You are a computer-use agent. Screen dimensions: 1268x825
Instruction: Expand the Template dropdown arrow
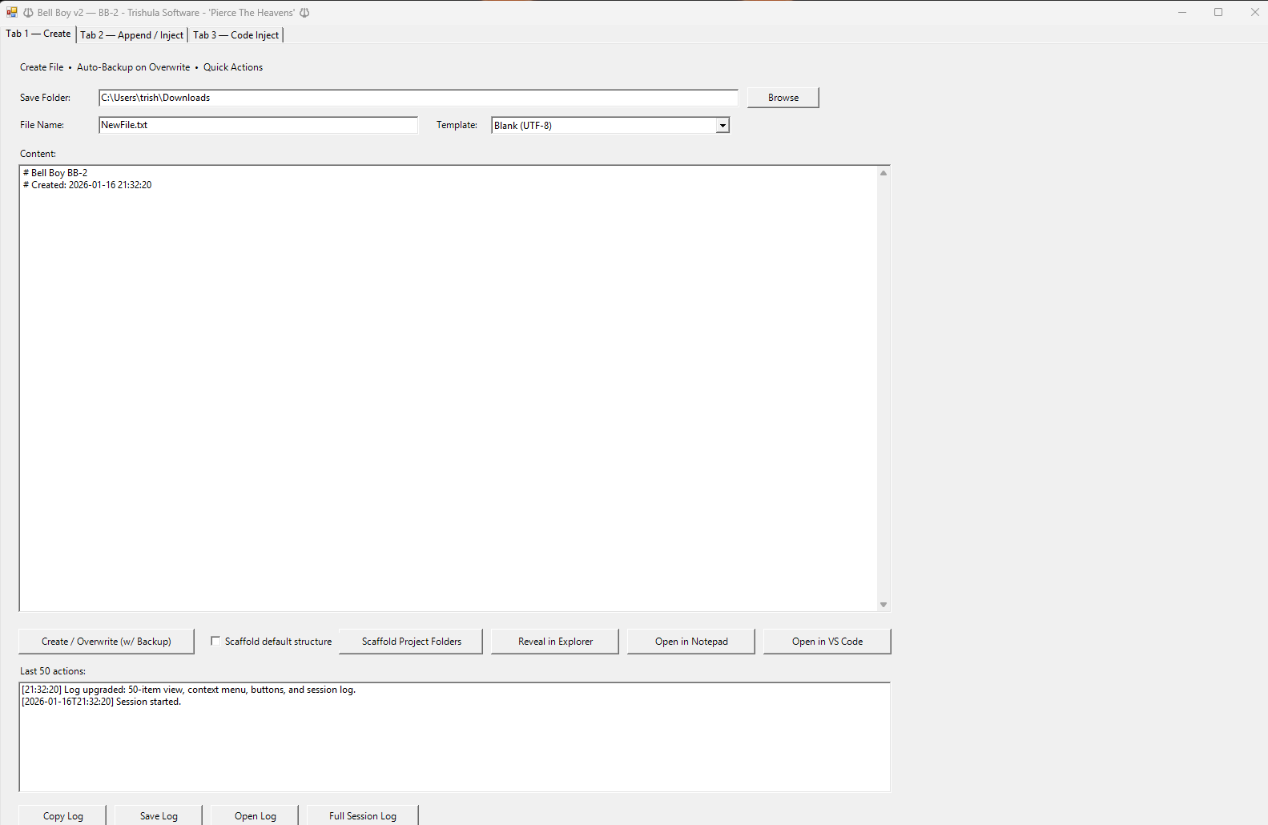click(723, 126)
